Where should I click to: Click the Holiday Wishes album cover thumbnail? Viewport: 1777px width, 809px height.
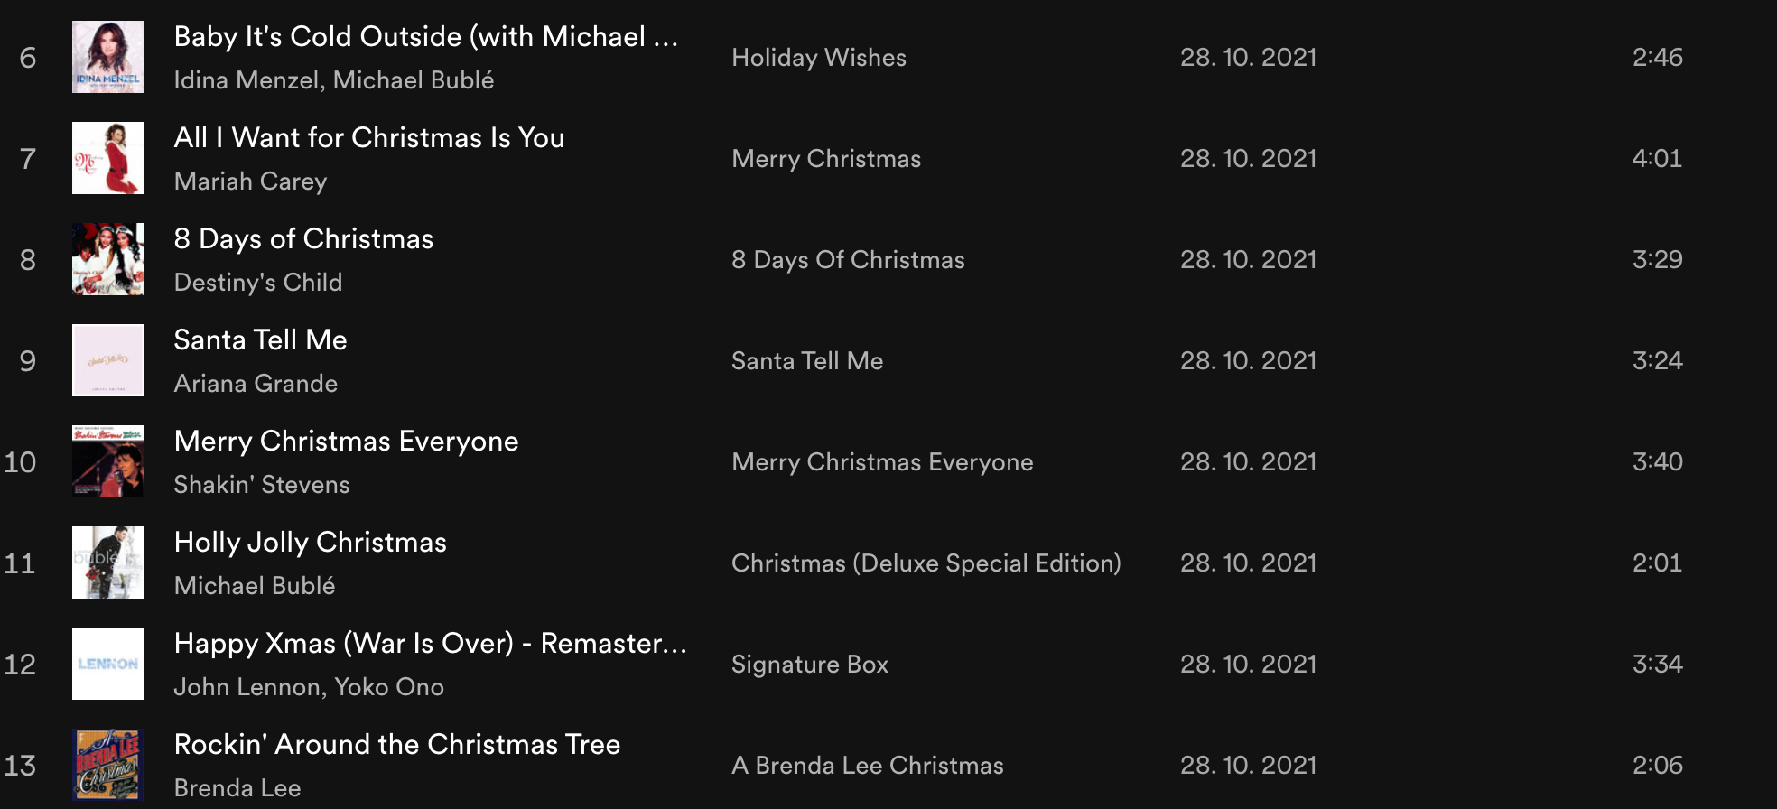click(x=108, y=57)
